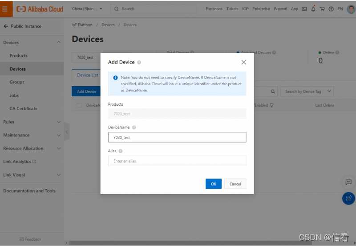
Task: Open the Search by Device Tag dropdown
Action: pos(307,91)
